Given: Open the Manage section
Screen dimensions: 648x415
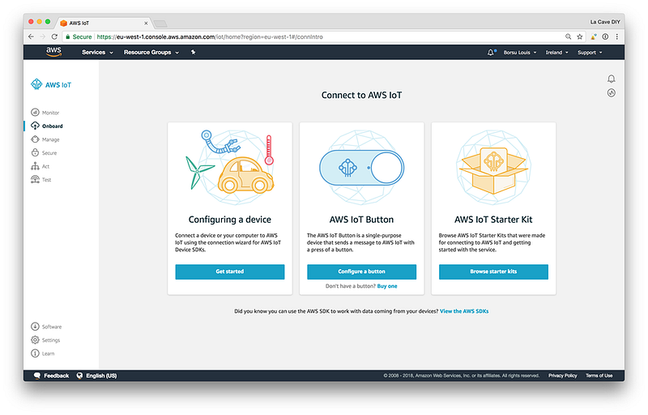Looking at the screenshot, I should (50, 139).
